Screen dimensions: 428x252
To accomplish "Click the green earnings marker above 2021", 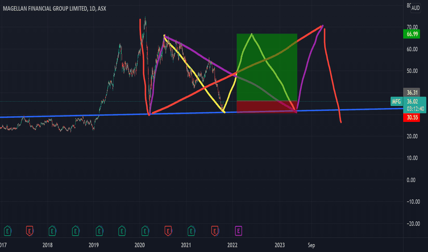I will click(191, 231).
